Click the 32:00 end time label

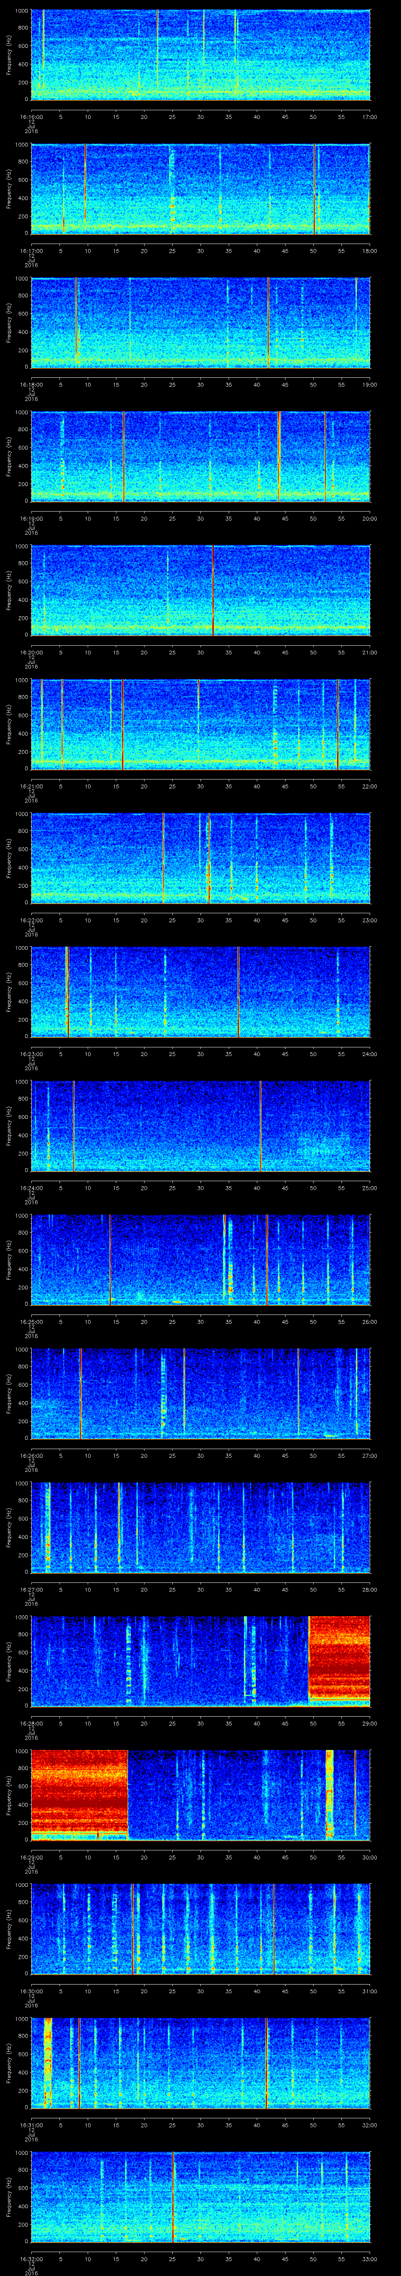tap(369, 2125)
